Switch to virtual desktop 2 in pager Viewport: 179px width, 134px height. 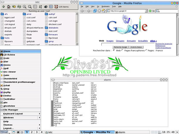pos(32,132)
